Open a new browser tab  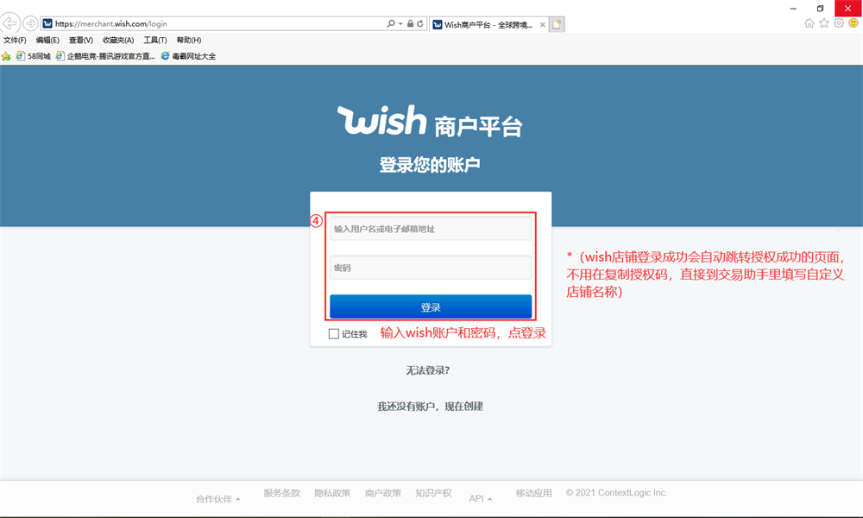[557, 25]
